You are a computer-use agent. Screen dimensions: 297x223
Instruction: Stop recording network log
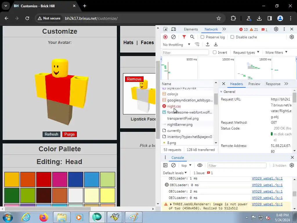165,37
